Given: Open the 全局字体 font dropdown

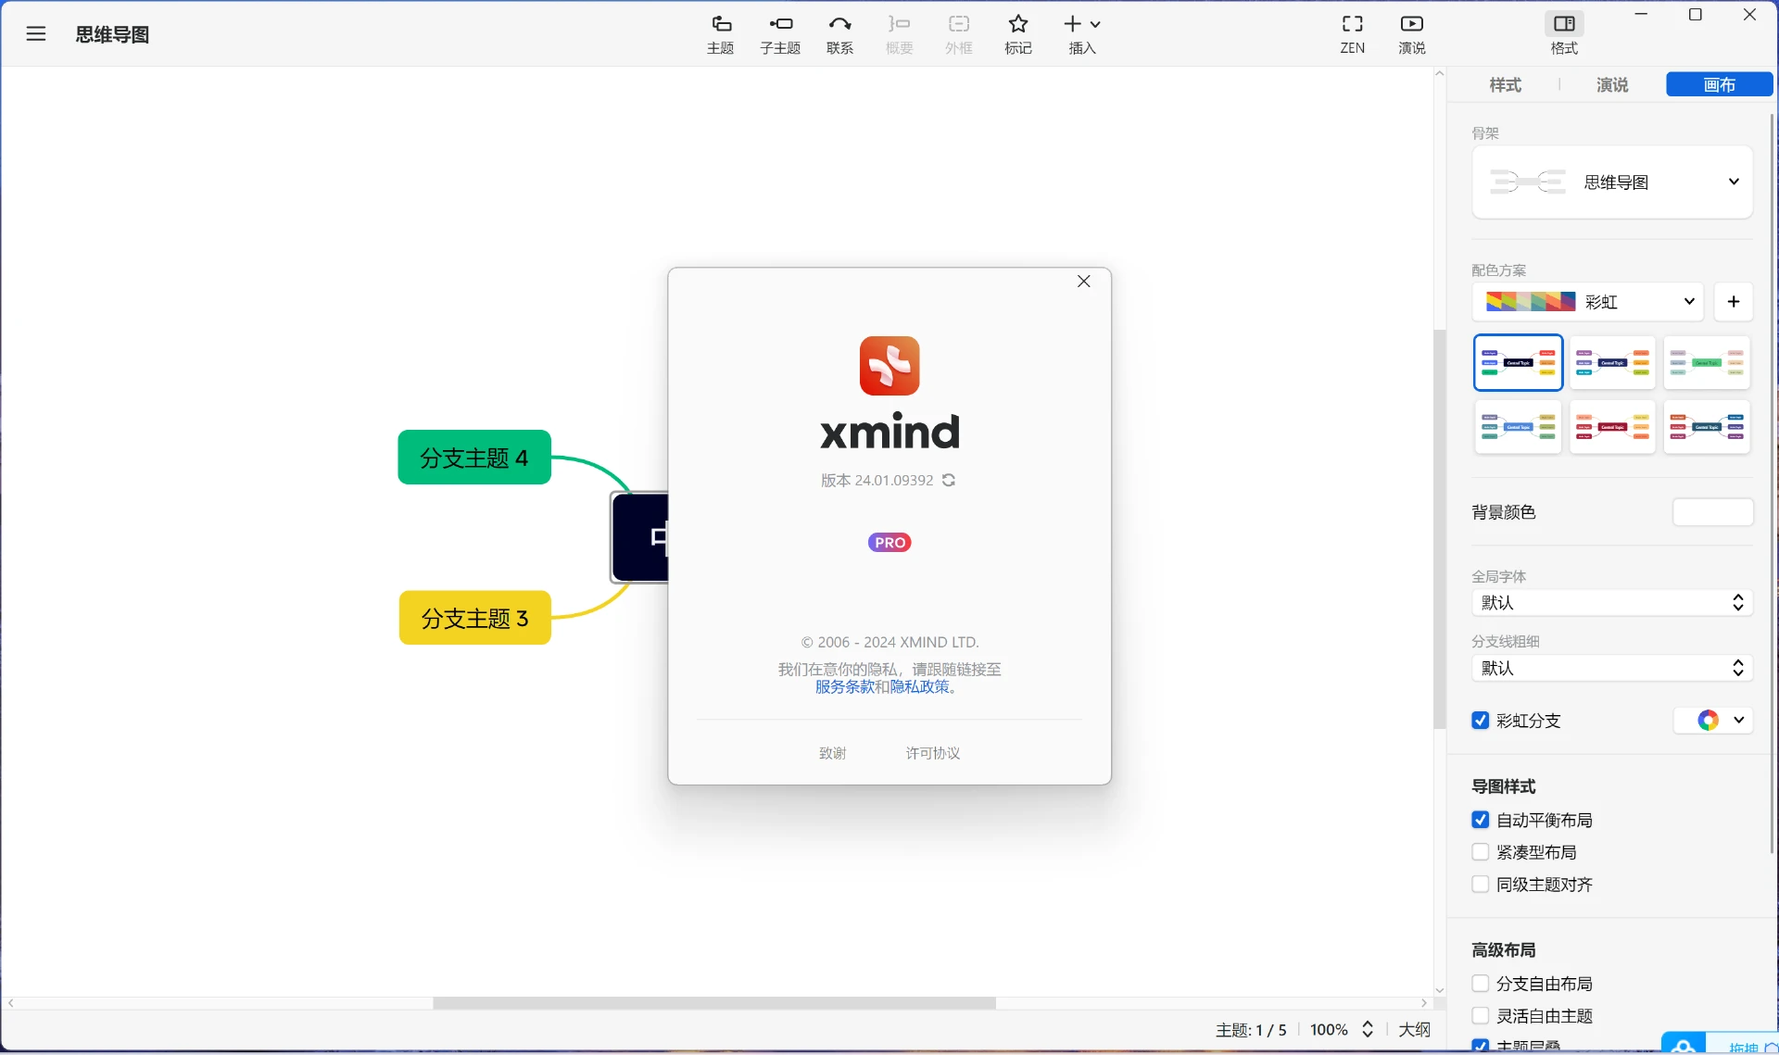Looking at the screenshot, I should (1611, 603).
